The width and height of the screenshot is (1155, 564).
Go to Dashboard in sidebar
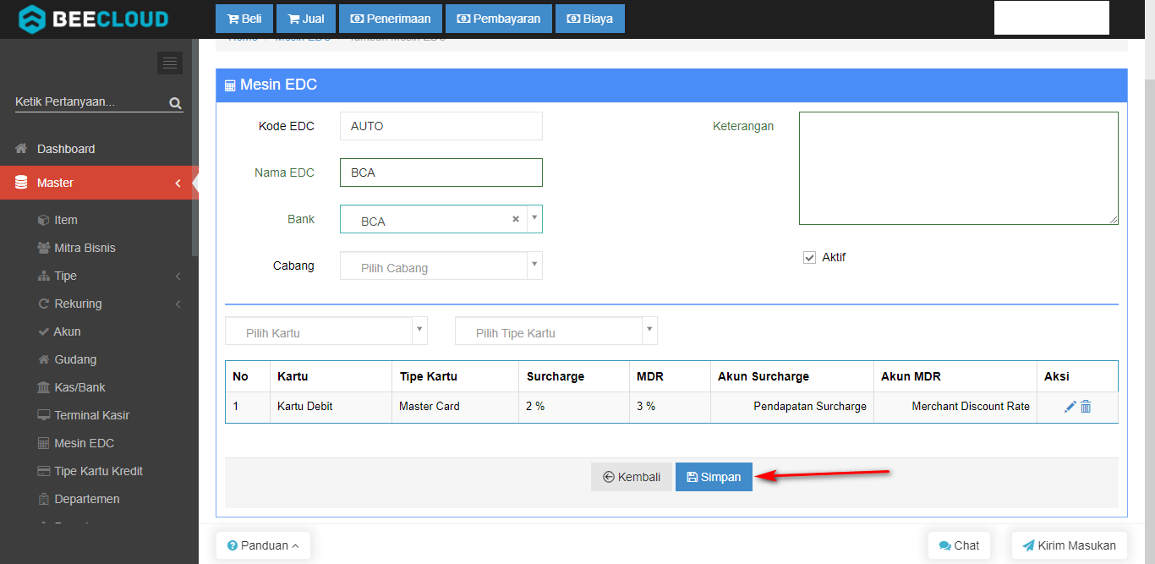(97, 149)
